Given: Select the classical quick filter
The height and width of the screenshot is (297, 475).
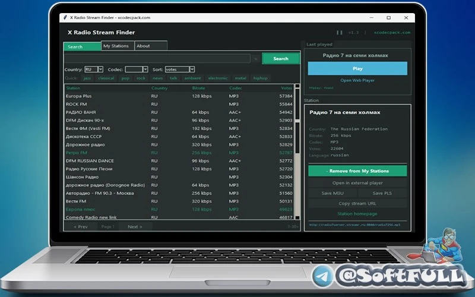Looking at the screenshot, I should pos(106,78).
